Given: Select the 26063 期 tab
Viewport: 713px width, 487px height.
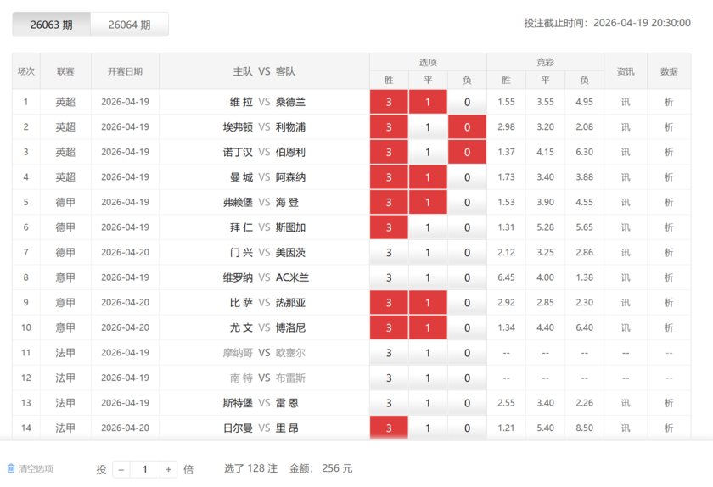Looking at the screenshot, I should [x=51, y=25].
